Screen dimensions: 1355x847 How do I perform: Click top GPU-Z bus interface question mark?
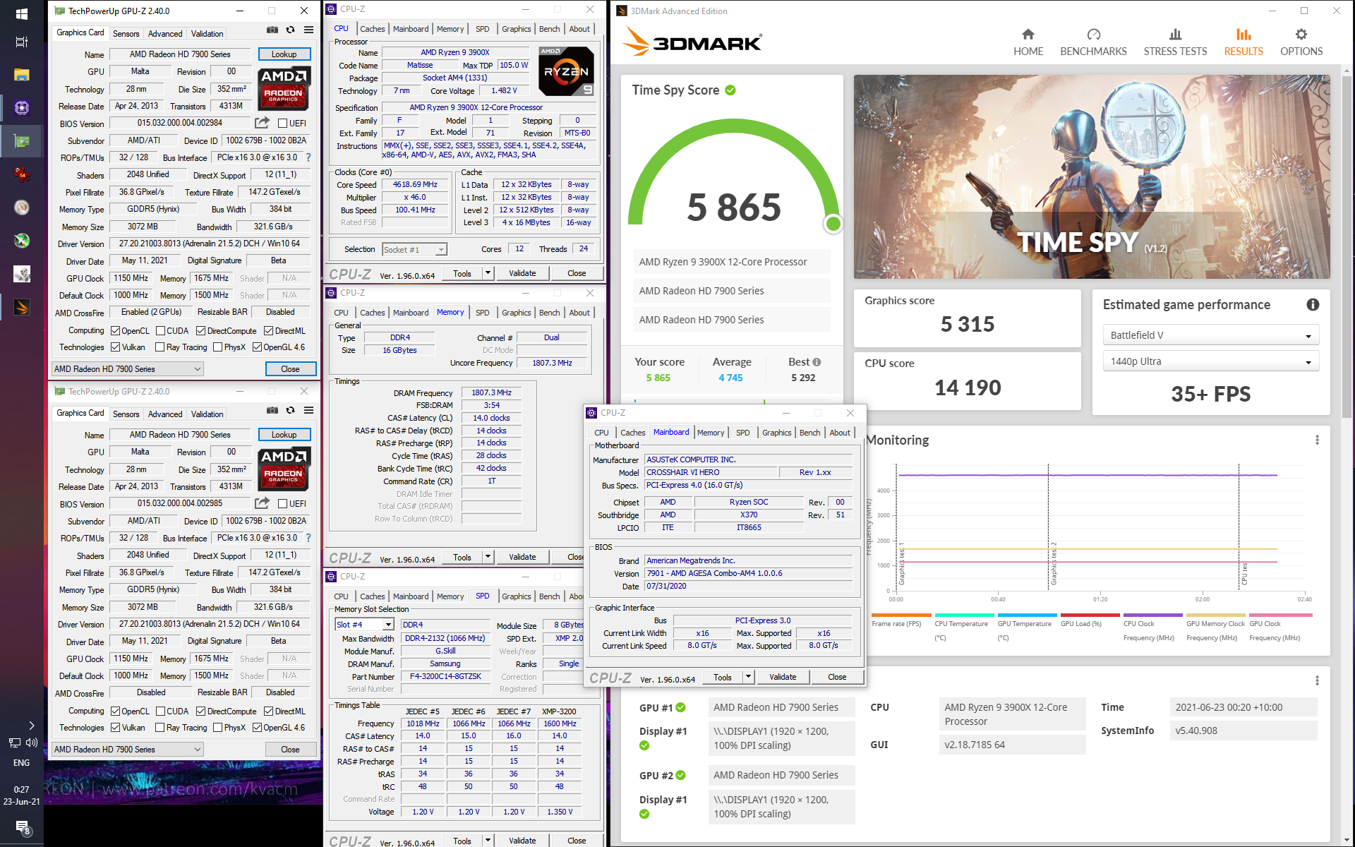pos(308,157)
